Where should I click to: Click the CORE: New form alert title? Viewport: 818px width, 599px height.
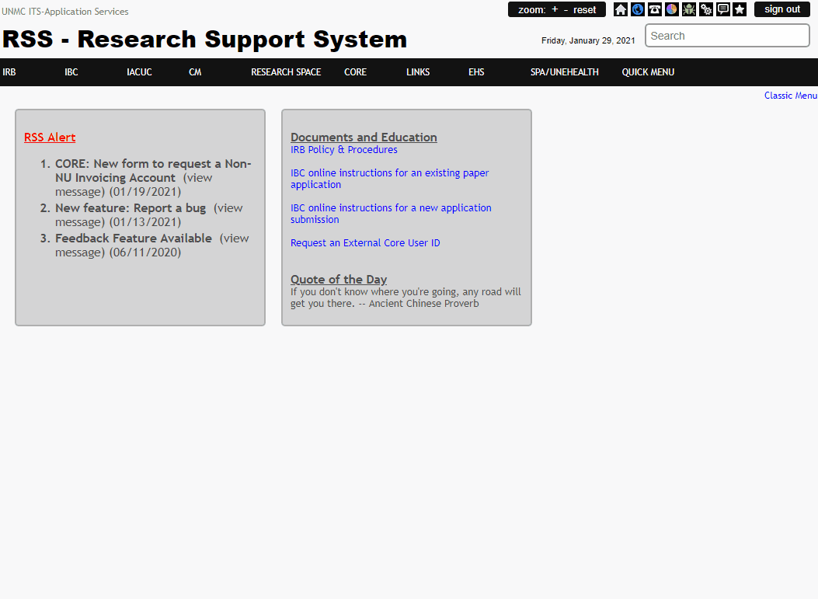coord(153,171)
